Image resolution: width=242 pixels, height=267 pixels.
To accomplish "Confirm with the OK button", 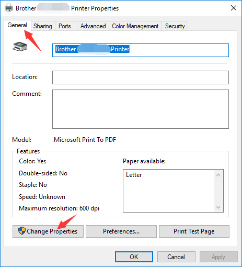I will pyautogui.click(x=134, y=257).
